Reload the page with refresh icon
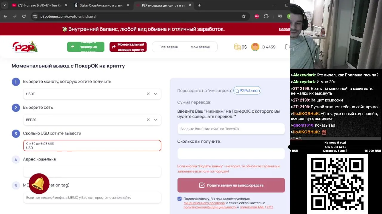Viewport: 382px width, 214px height. 24,16
